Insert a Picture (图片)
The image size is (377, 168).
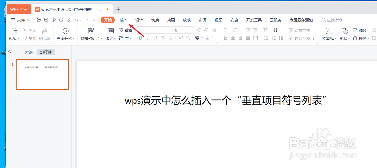pos(360,30)
